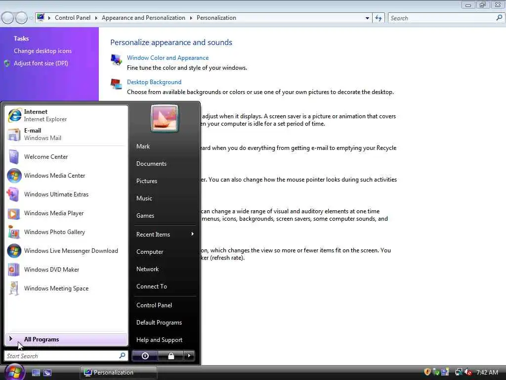Open Windows Meeting Space
This screenshot has width=506, height=380.
tap(66, 288)
